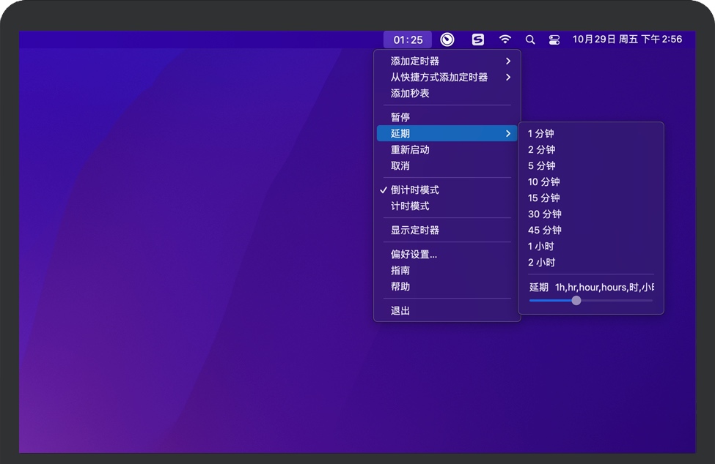Select 添加秒表 to add stopwatch
The width and height of the screenshot is (715, 464).
[410, 93]
